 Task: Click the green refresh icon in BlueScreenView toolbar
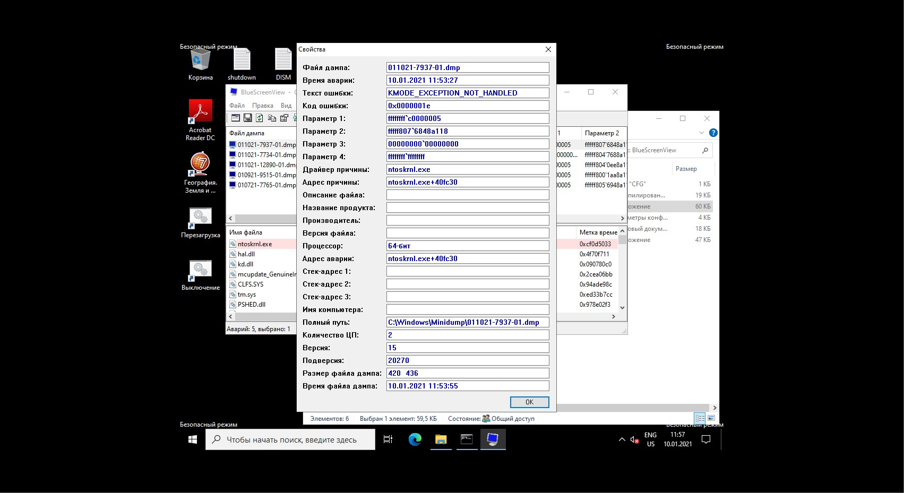(260, 118)
